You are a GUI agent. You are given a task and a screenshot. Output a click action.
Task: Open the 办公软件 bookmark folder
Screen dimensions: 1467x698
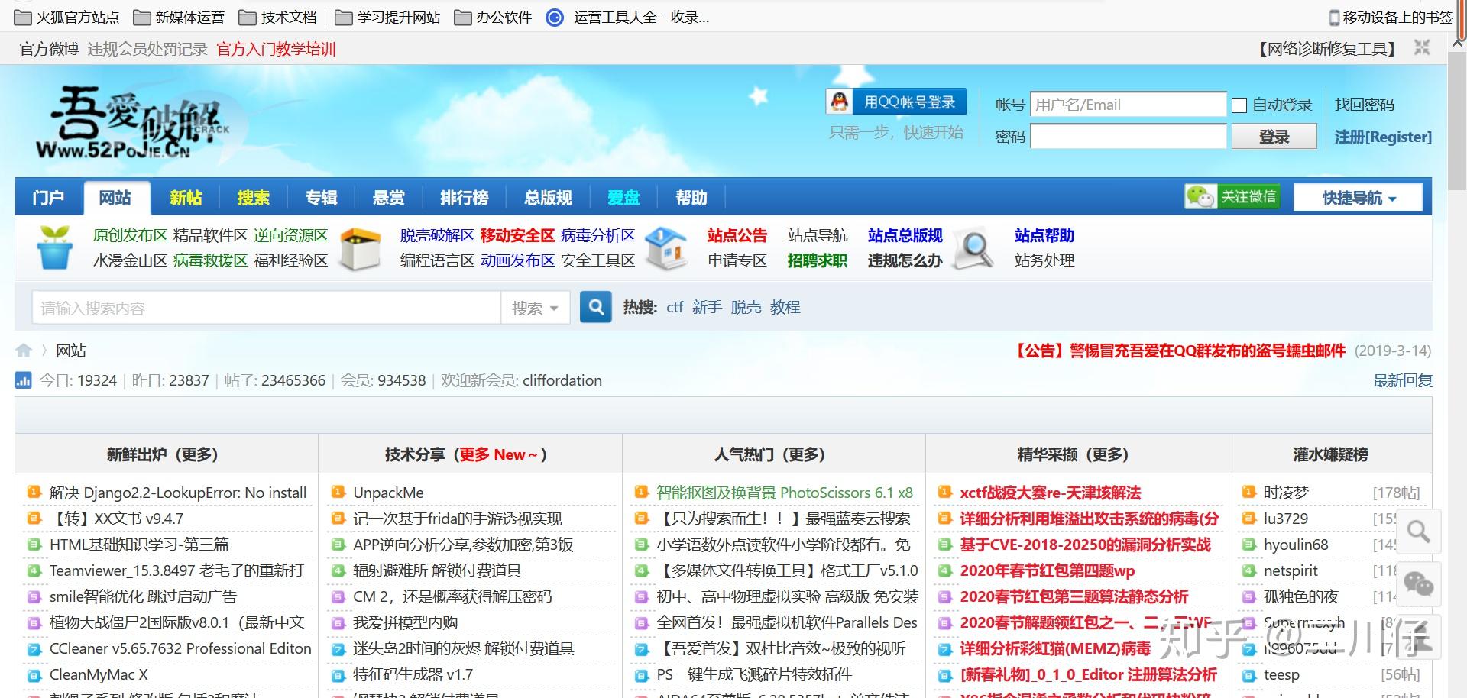pyautogui.click(x=493, y=17)
